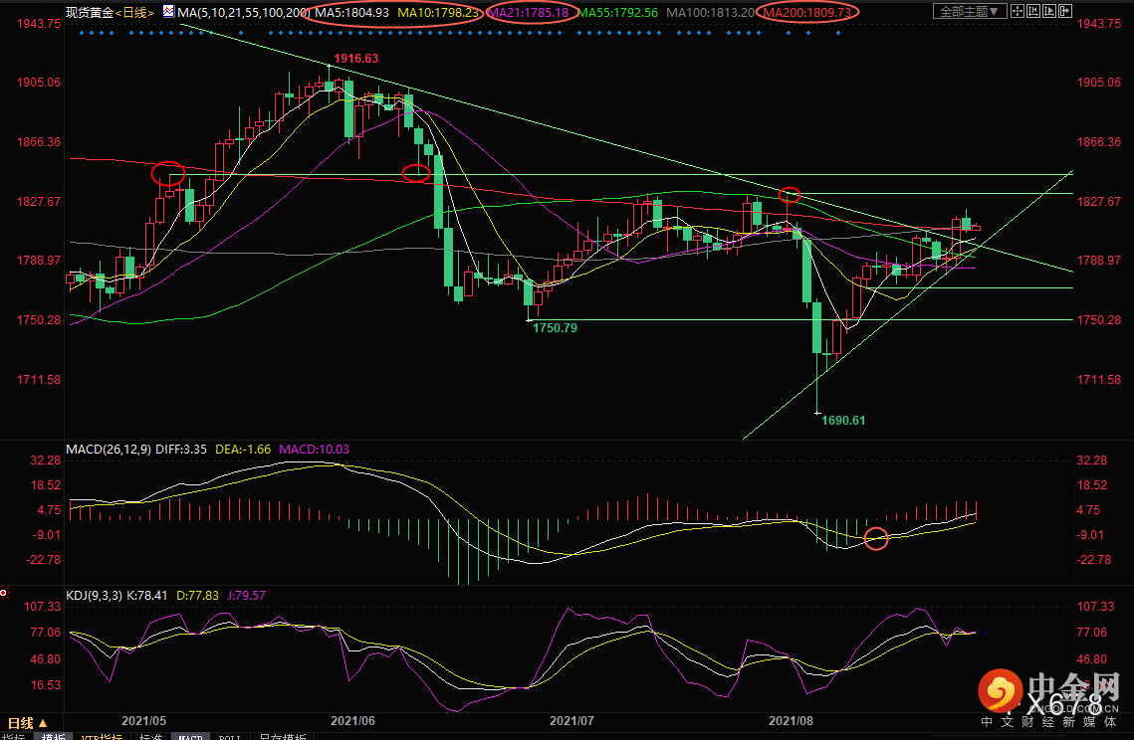This screenshot has width=1134, height=740.
Task: Select the 标准 tab at bottom
Action: pyautogui.click(x=150, y=736)
